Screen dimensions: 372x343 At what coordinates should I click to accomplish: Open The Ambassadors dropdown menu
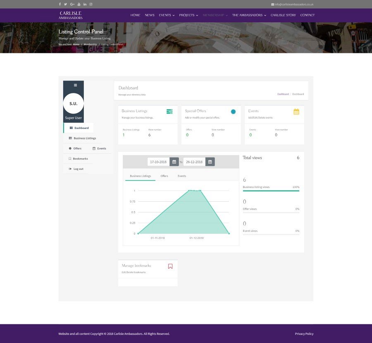tap(249, 15)
